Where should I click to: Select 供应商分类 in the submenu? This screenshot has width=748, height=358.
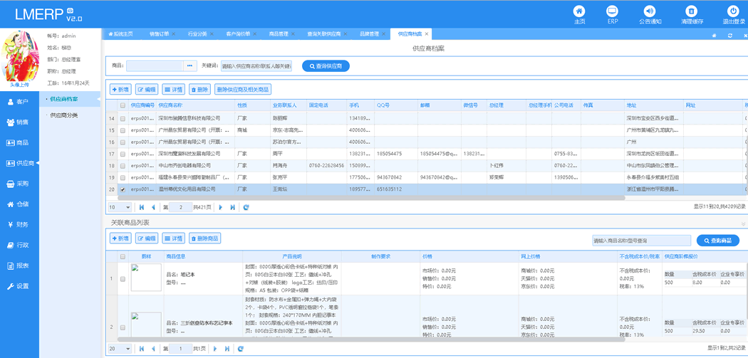(x=64, y=115)
